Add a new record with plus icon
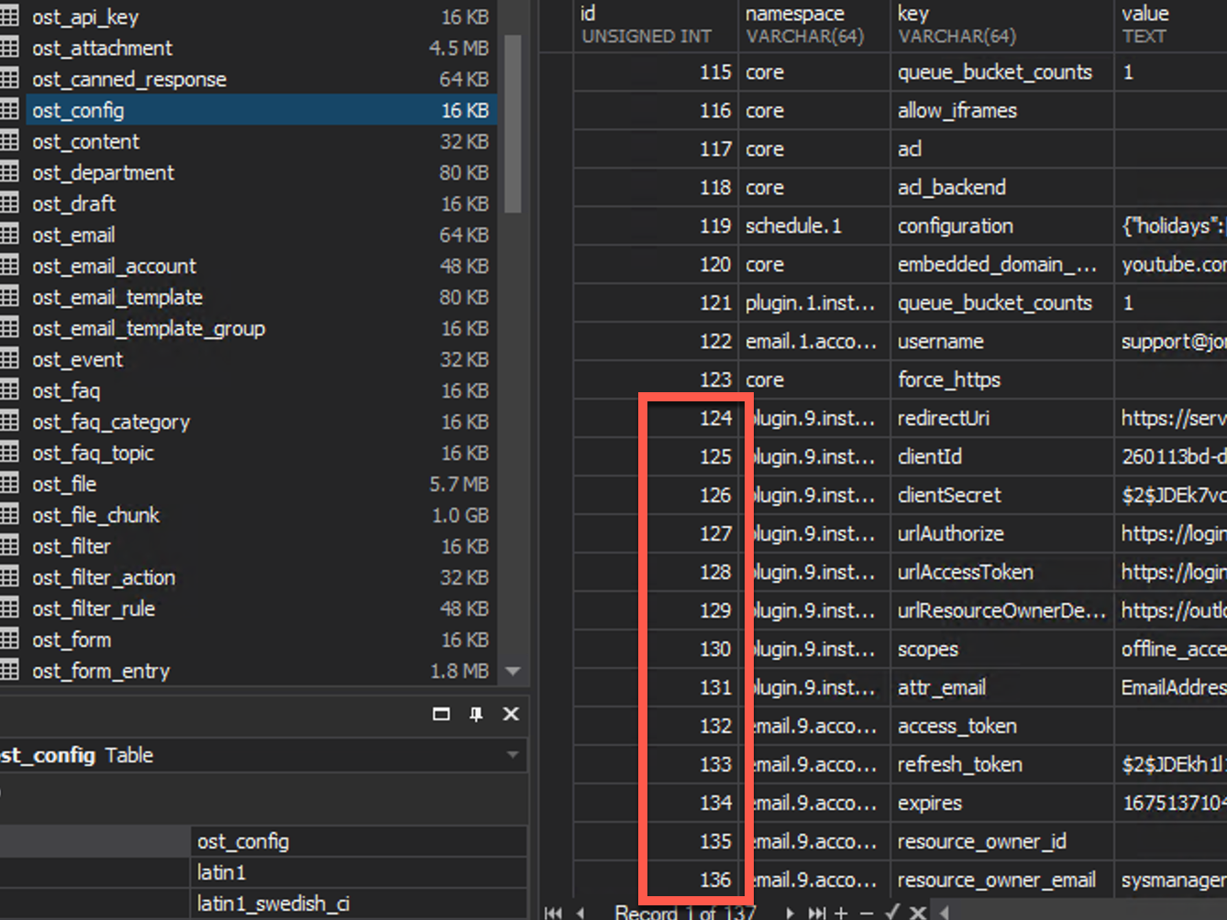Image resolution: width=1227 pixels, height=920 pixels. click(x=841, y=913)
